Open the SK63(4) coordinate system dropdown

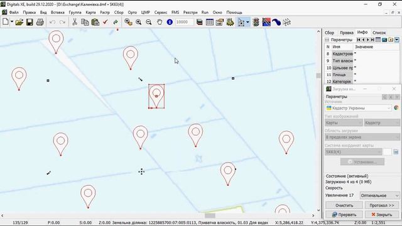coord(353,152)
